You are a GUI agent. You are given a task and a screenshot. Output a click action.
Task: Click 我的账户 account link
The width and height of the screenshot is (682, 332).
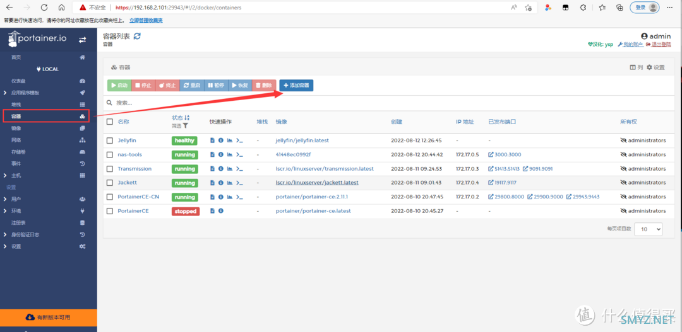click(630, 44)
